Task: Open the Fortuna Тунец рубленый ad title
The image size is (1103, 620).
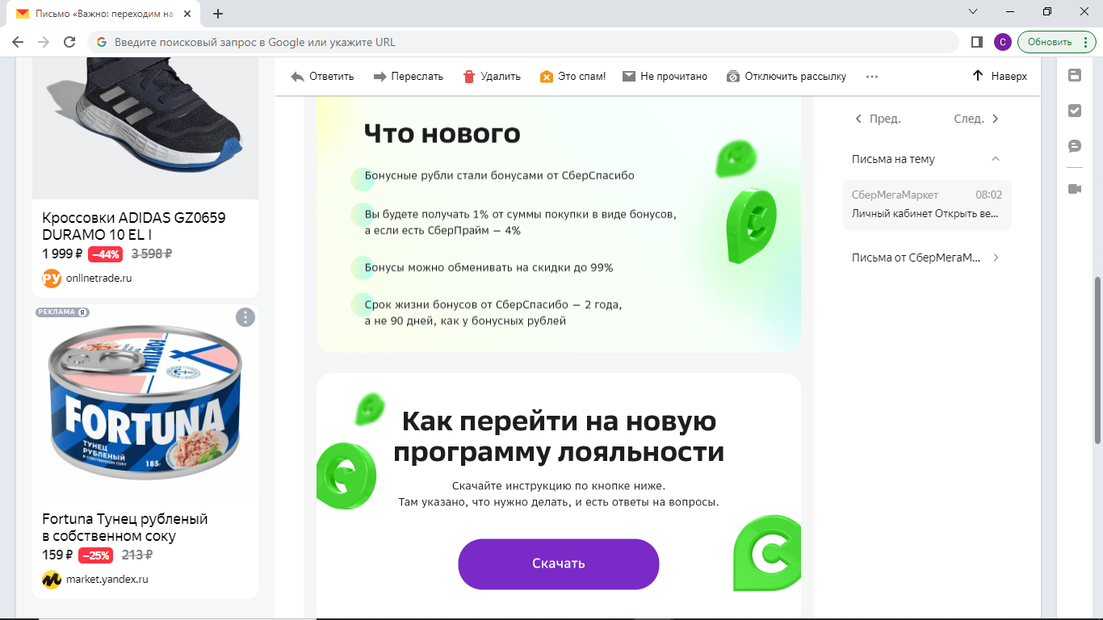Action: 125,527
